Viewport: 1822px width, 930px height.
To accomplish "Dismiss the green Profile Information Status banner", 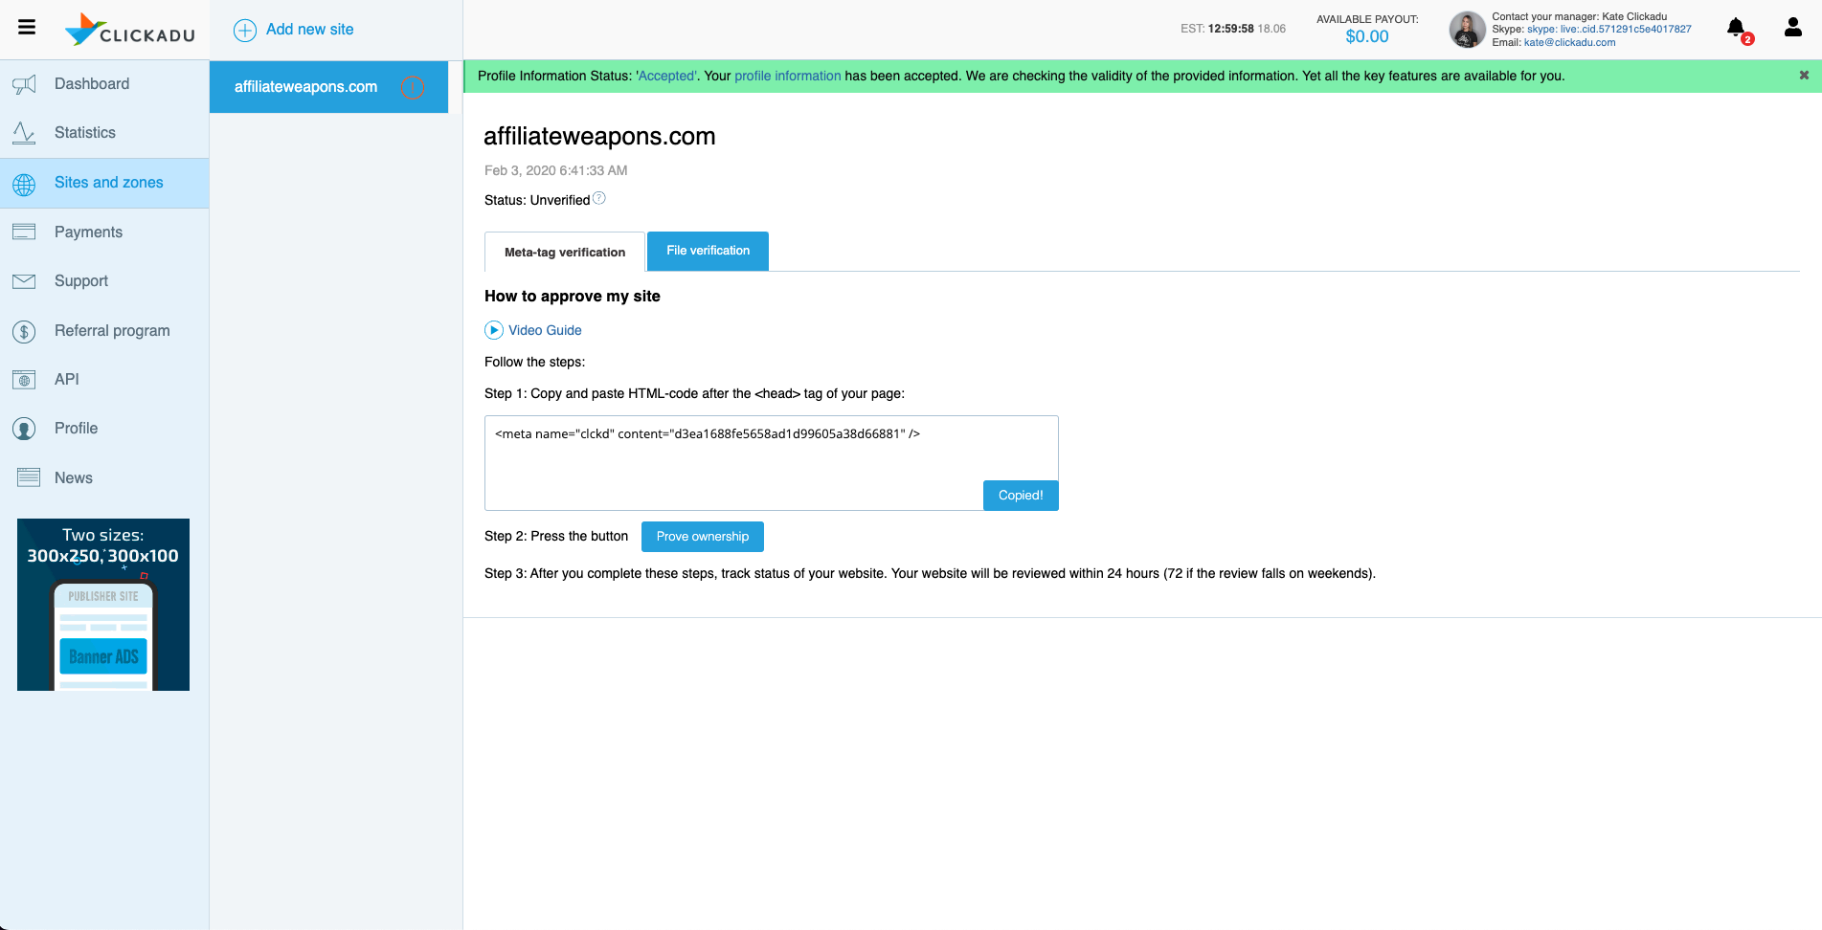I will [x=1804, y=76].
